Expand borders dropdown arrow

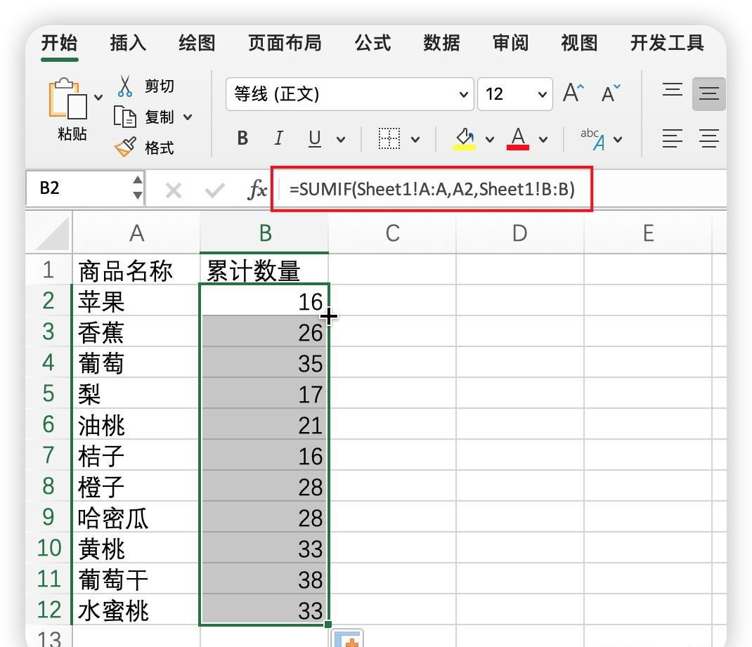(x=415, y=140)
